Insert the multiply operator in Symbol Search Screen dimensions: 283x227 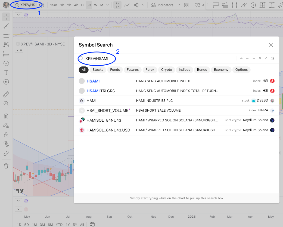[260, 58]
